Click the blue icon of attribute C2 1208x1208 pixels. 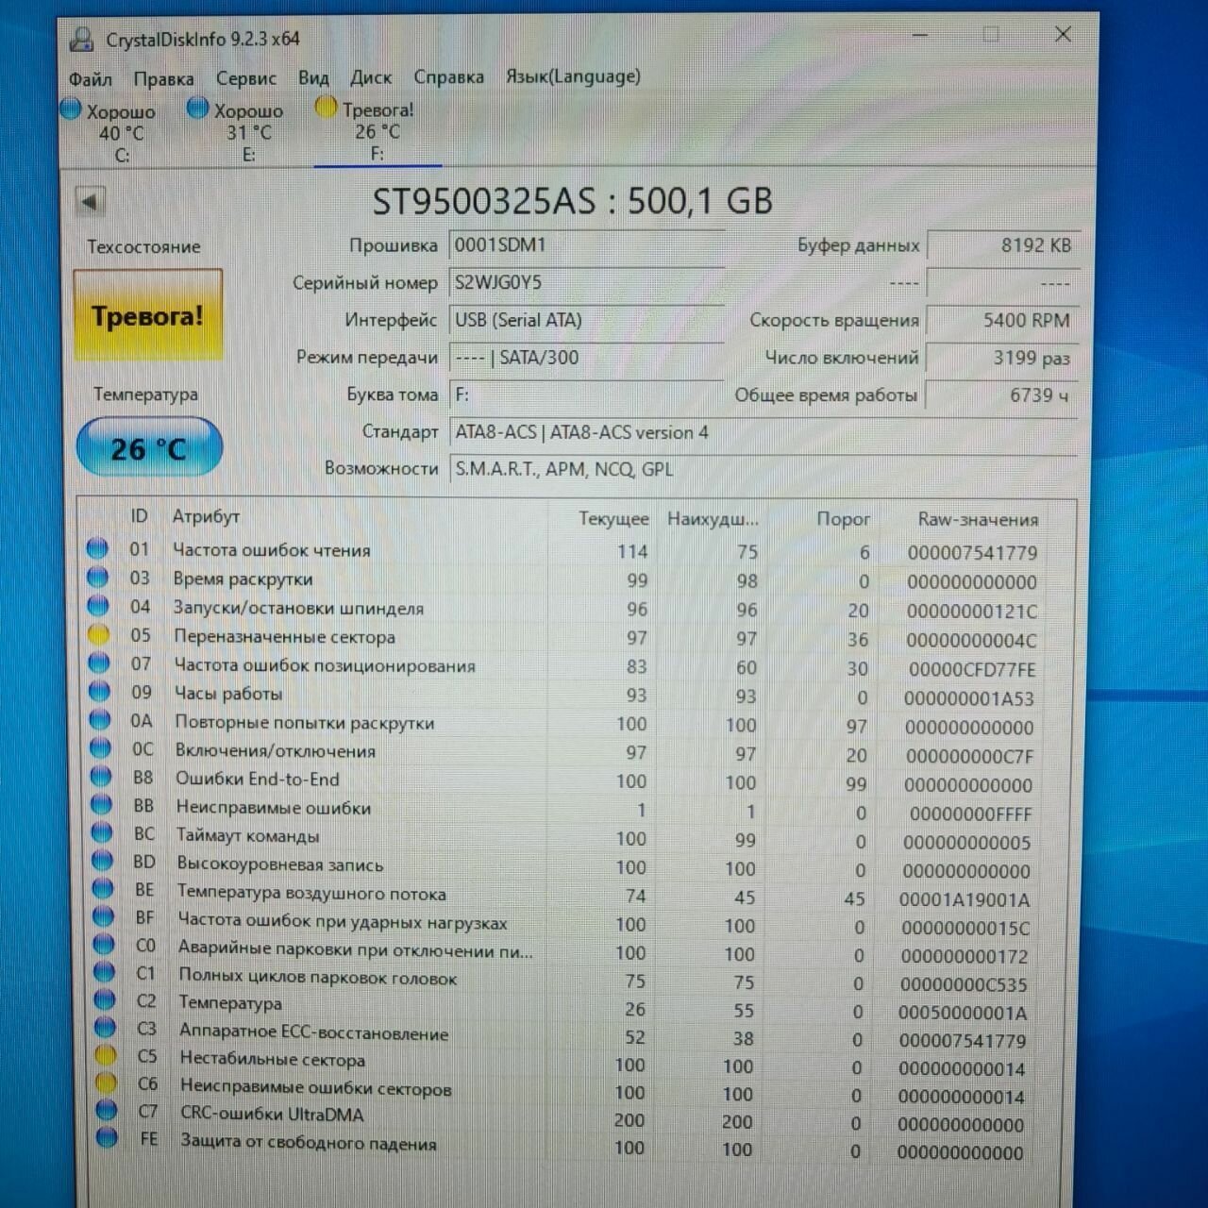click(105, 999)
